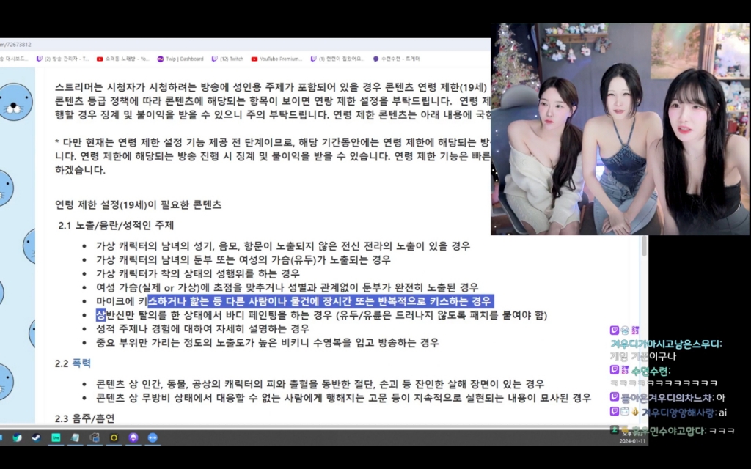This screenshot has width=751, height=469.
Task: Click the 2.2 폭력 section heading
Action: (71, 363)
